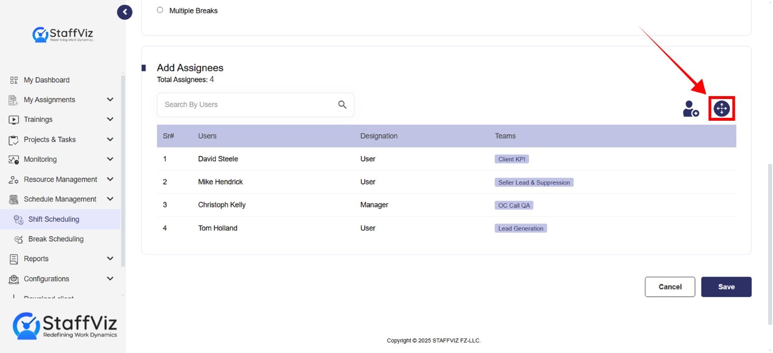773x353 pixels.
Task: Open My Dashboard menu item
Action: 47,80
